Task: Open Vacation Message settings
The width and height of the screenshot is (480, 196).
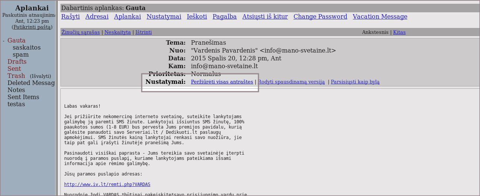Action: coord(380,17)
